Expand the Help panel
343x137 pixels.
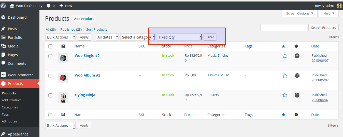(x=329, y=14)
